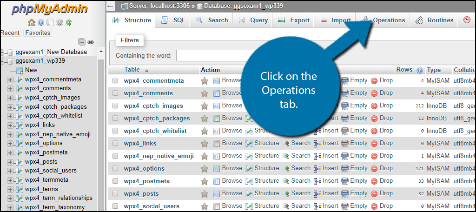
Task: Check the wpx4_comments table checkbox
Action: click(115, 93)
